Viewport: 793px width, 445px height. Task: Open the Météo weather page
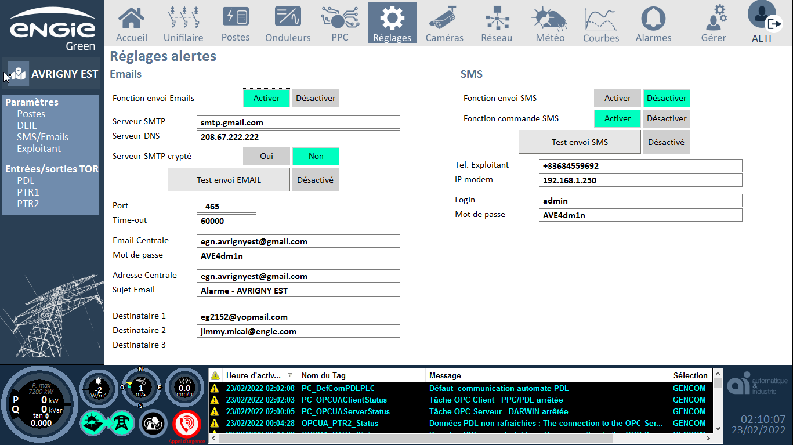pyautogui.click(x=550, y=23)
